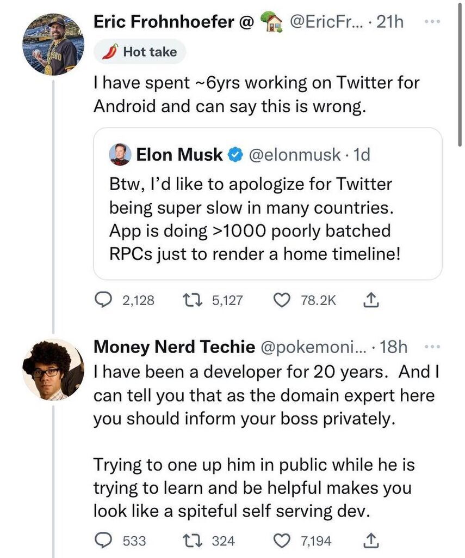Image resolution: width=465 pixels, height=558 pixels.
Task: Open more options for Money Nerd Techie's tweet
Action: (432, 347)
